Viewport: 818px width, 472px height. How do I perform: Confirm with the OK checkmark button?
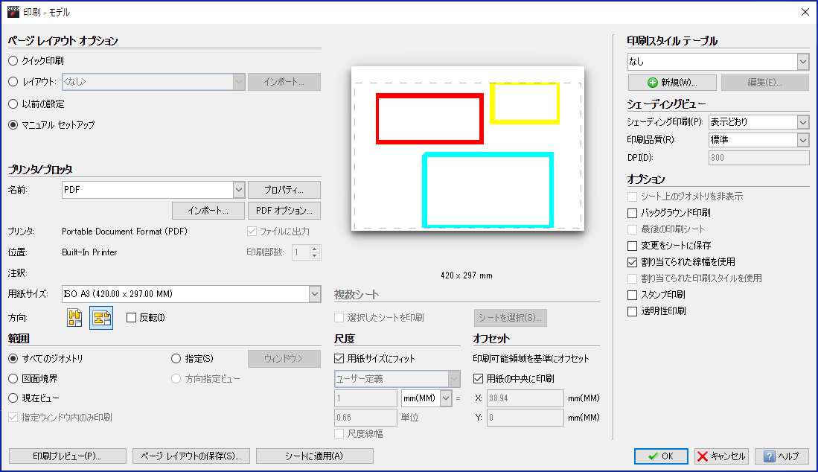tap(661, 456)
